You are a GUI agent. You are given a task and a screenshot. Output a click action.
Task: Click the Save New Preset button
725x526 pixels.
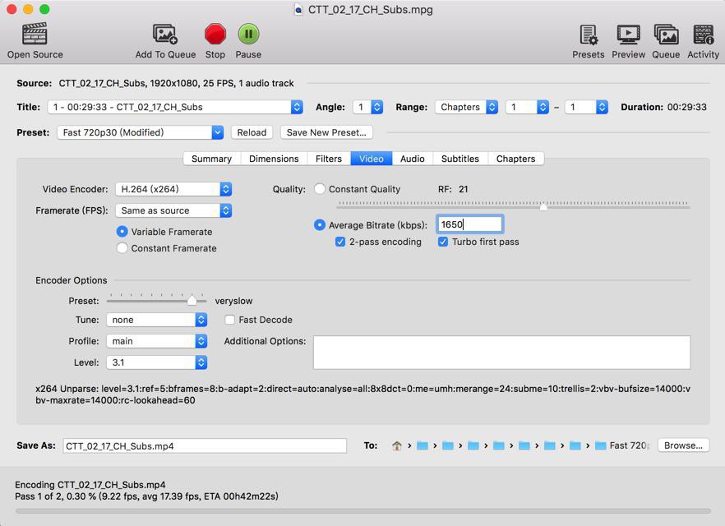coord(326,132)
